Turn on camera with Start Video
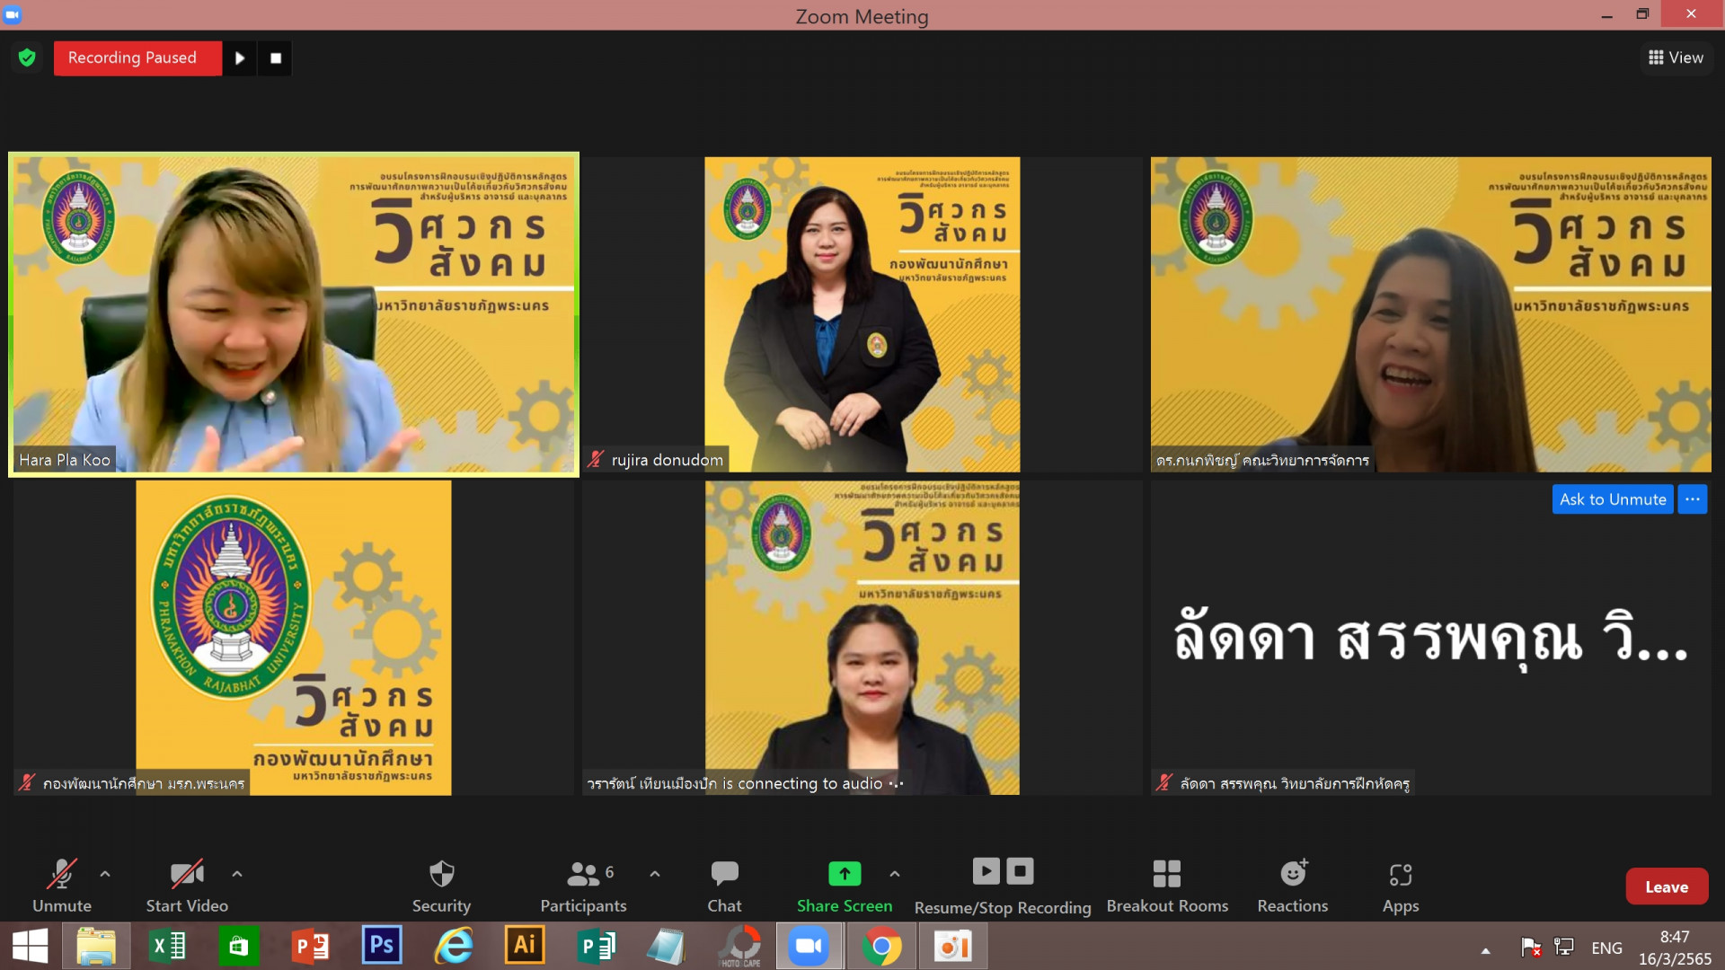 (x=187, y=886)
